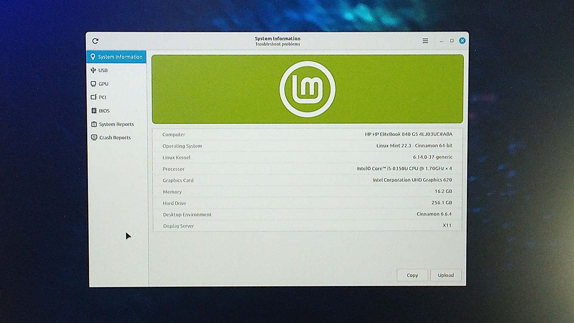Image resolution: width=574 pixels, height=323 pixels.
Task: Open the System Information sidebar tab
Action: [x=117, y=57]
